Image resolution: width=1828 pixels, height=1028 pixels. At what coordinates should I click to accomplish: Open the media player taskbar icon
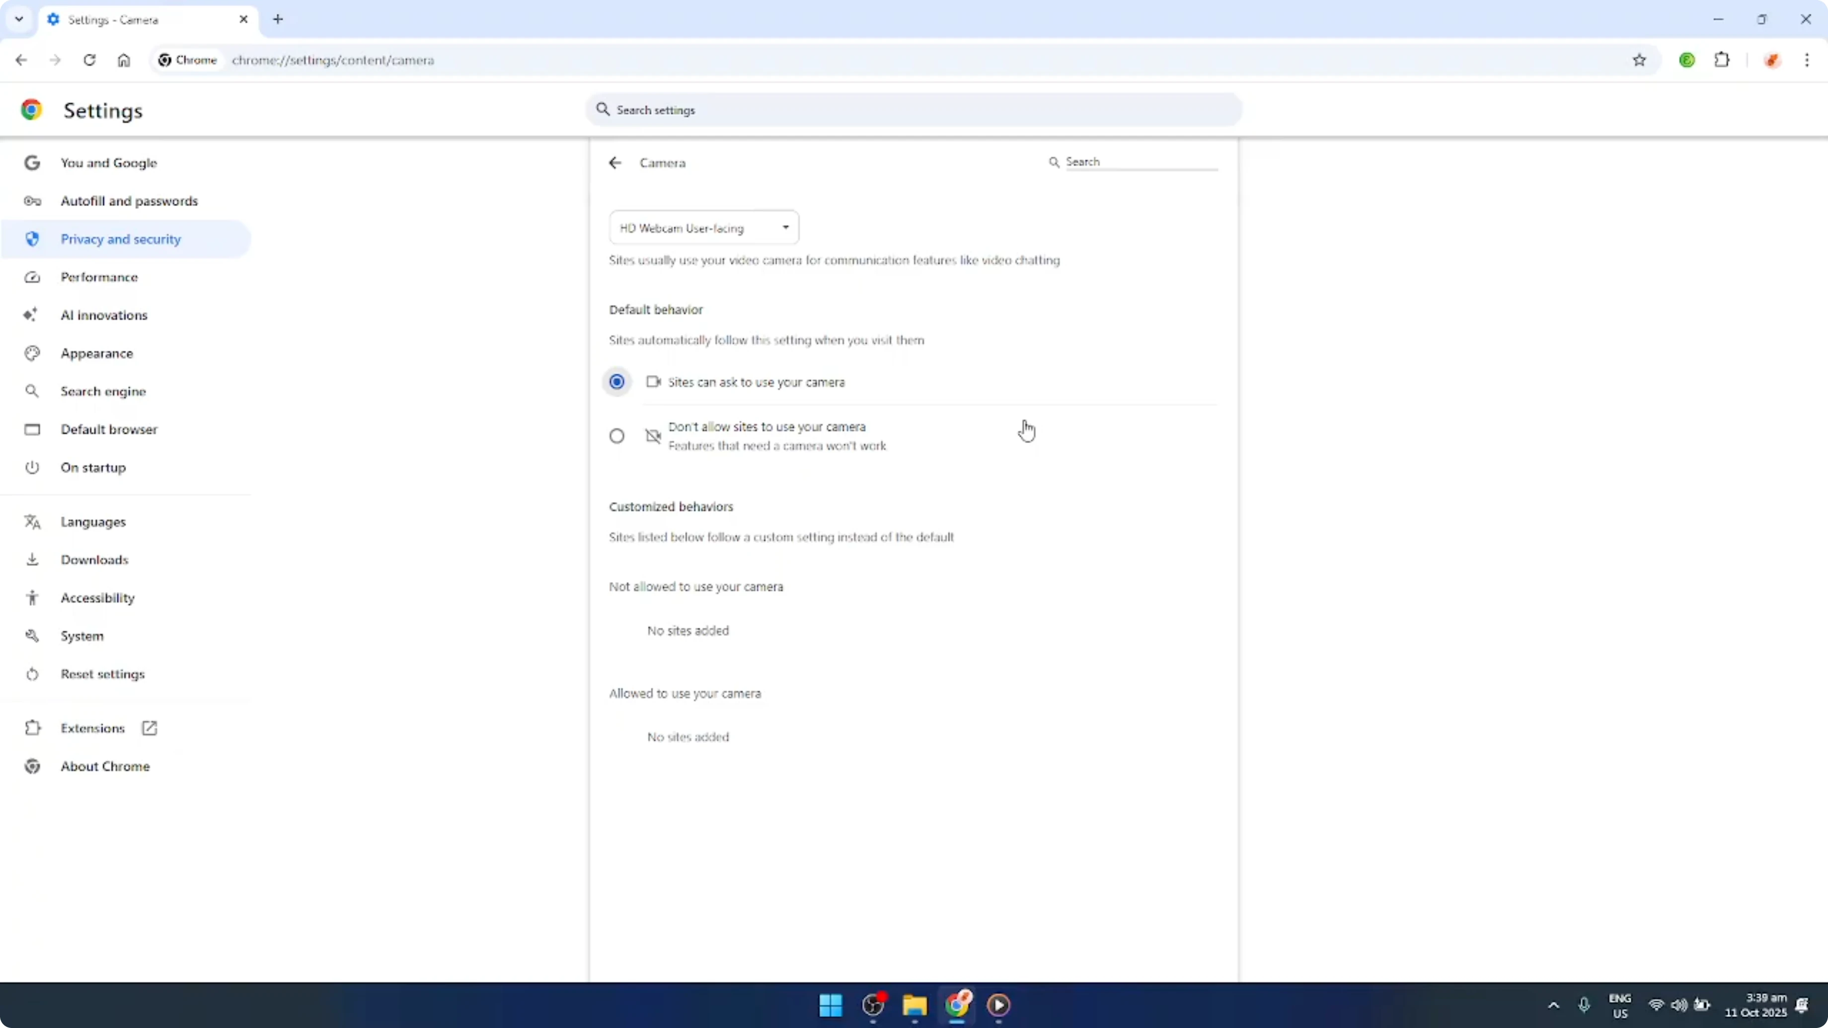point(998,1005)
